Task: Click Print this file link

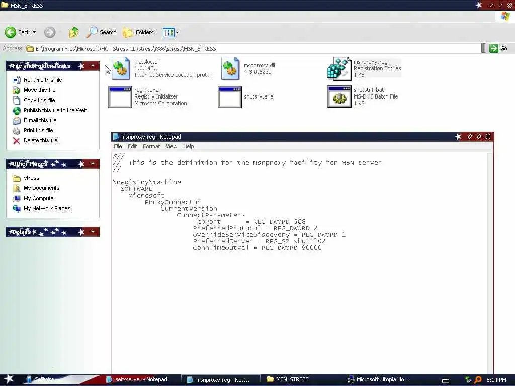Action: coord(38,130)
